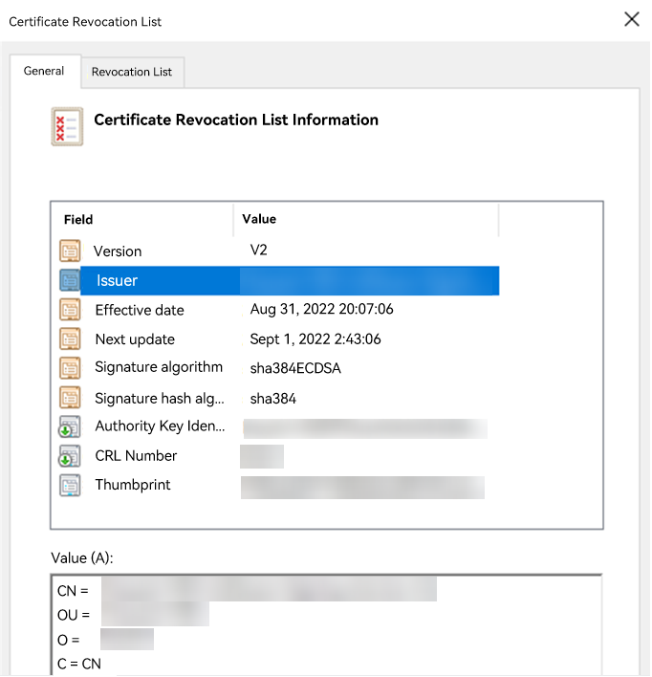
Task: Select the Aug 31, 2022 effective date value
Action: pyautogui.click(x=321, y=310)
